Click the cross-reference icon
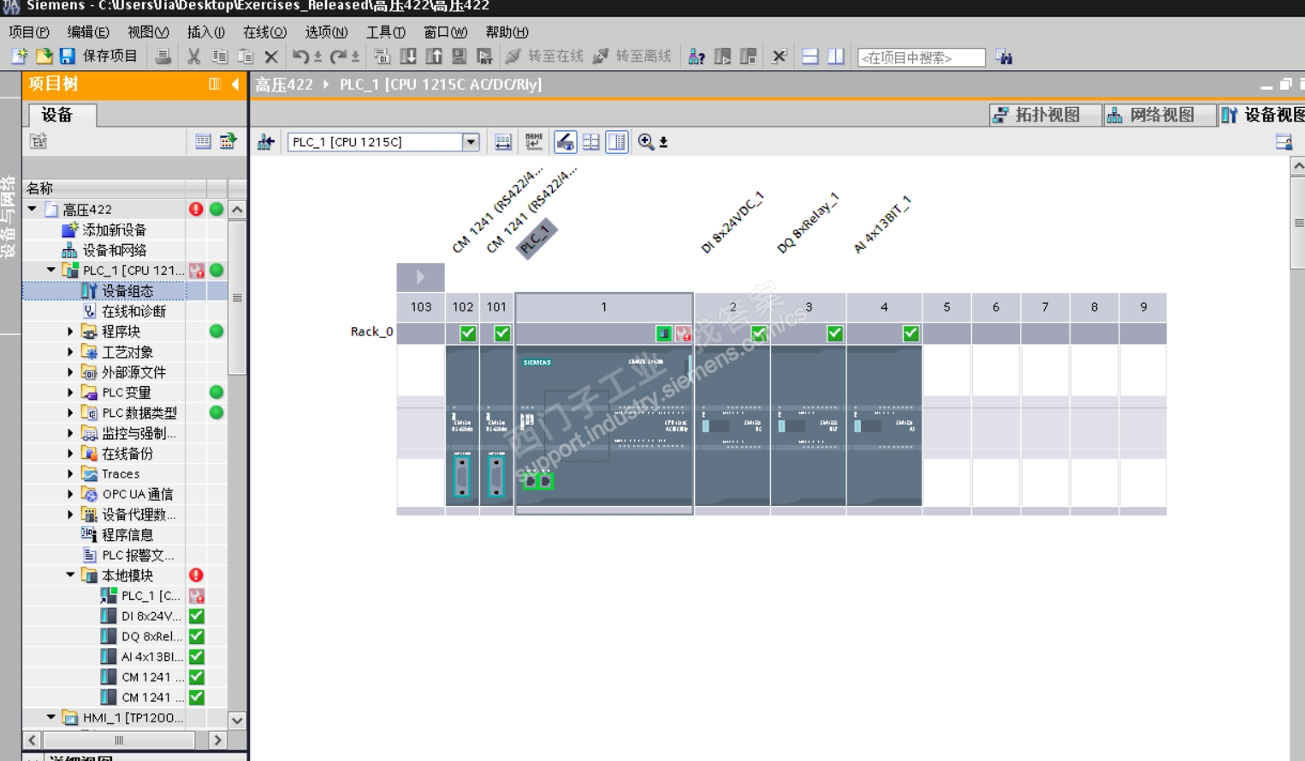 (x=779, y=56)
